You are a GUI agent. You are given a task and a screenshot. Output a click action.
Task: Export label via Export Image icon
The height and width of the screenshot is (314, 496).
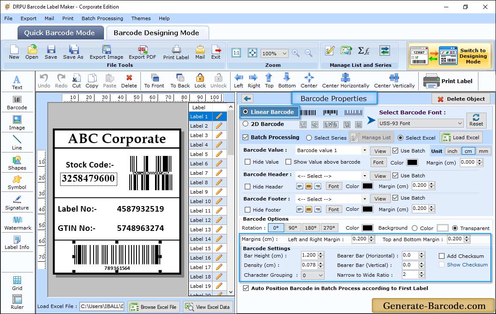point(107,50)
